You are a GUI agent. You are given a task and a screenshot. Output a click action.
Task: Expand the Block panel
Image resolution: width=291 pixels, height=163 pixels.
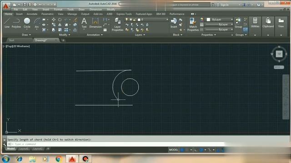pos(177,35)
